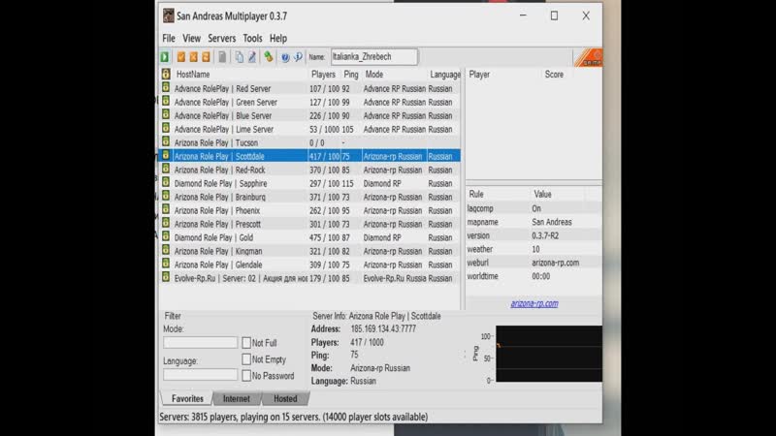Open the Tools menu
The width and height of the screenshot is (776, 436).
tap(252, 38)
